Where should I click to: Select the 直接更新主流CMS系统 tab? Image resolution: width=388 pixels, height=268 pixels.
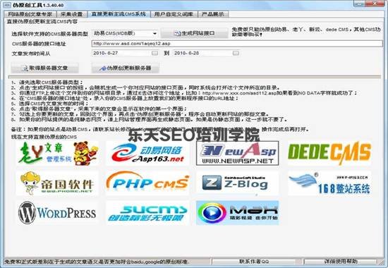119,14
